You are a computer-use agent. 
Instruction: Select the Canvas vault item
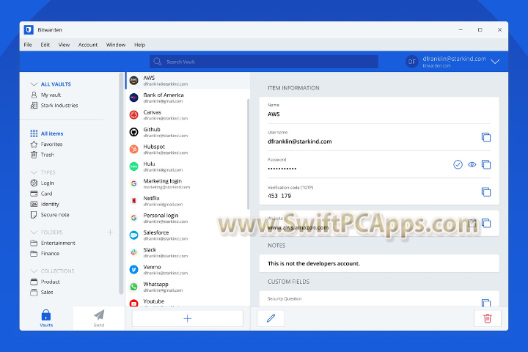[x=187, y=115]
